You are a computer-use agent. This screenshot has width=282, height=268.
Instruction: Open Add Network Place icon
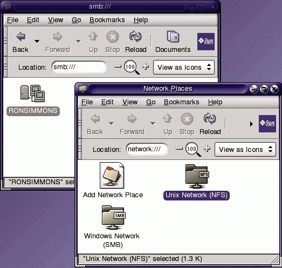[112, 176]
